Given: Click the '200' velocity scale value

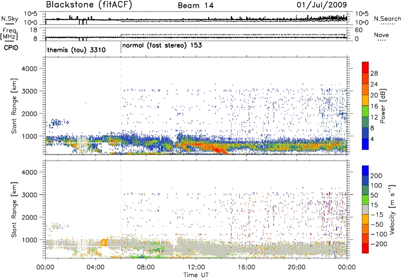Looking at the screenshot, I should 376,176.
